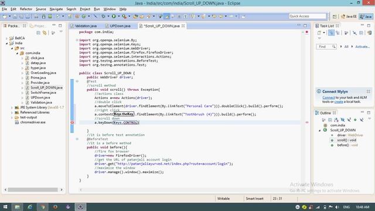This screenshot has width=375, height=211.
Task: Click the New Task icon in Task List
Action: [319, 33]
